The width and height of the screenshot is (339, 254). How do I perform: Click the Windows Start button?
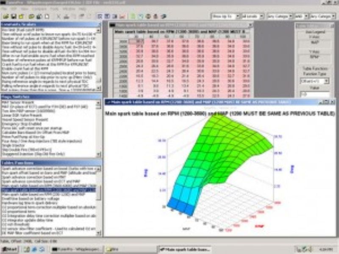9,249
